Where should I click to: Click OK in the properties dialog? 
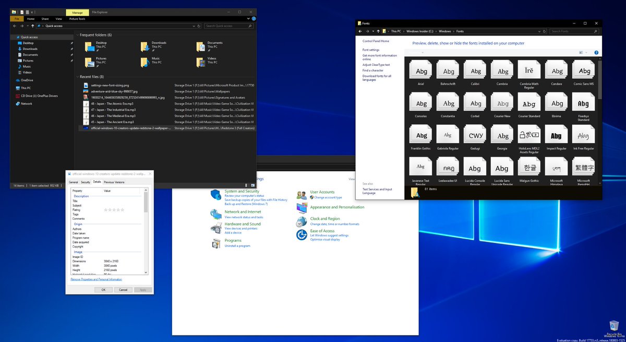pos(103,289)
